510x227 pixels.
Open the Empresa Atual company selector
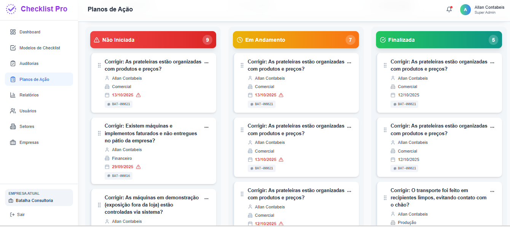39,197
